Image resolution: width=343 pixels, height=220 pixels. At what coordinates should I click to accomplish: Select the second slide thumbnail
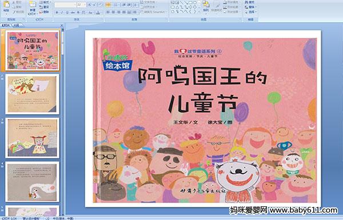[33, 94]
